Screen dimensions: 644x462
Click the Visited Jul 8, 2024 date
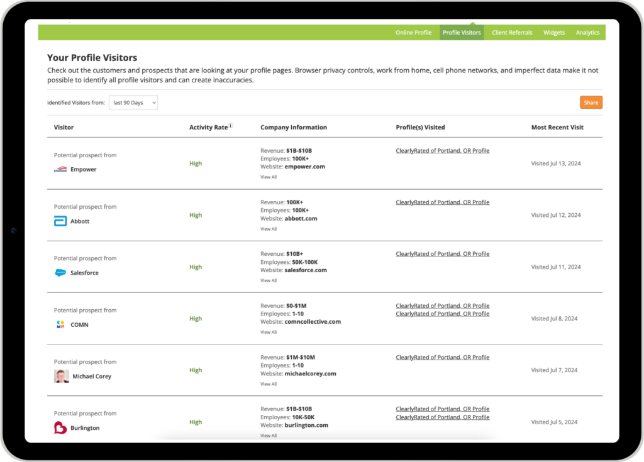click(555, 318)
